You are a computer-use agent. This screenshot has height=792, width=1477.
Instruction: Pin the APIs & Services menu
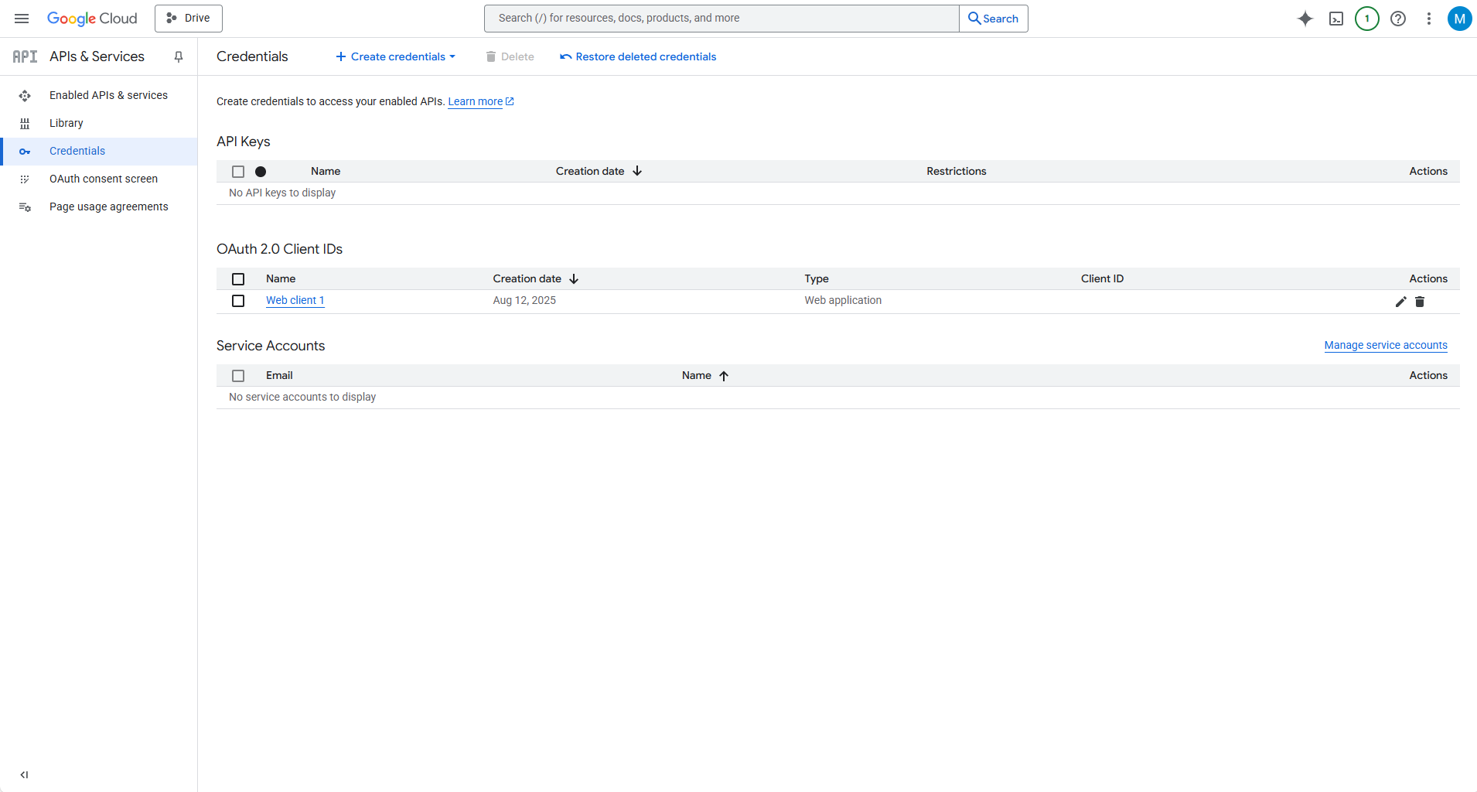click(x=179, y=56)
